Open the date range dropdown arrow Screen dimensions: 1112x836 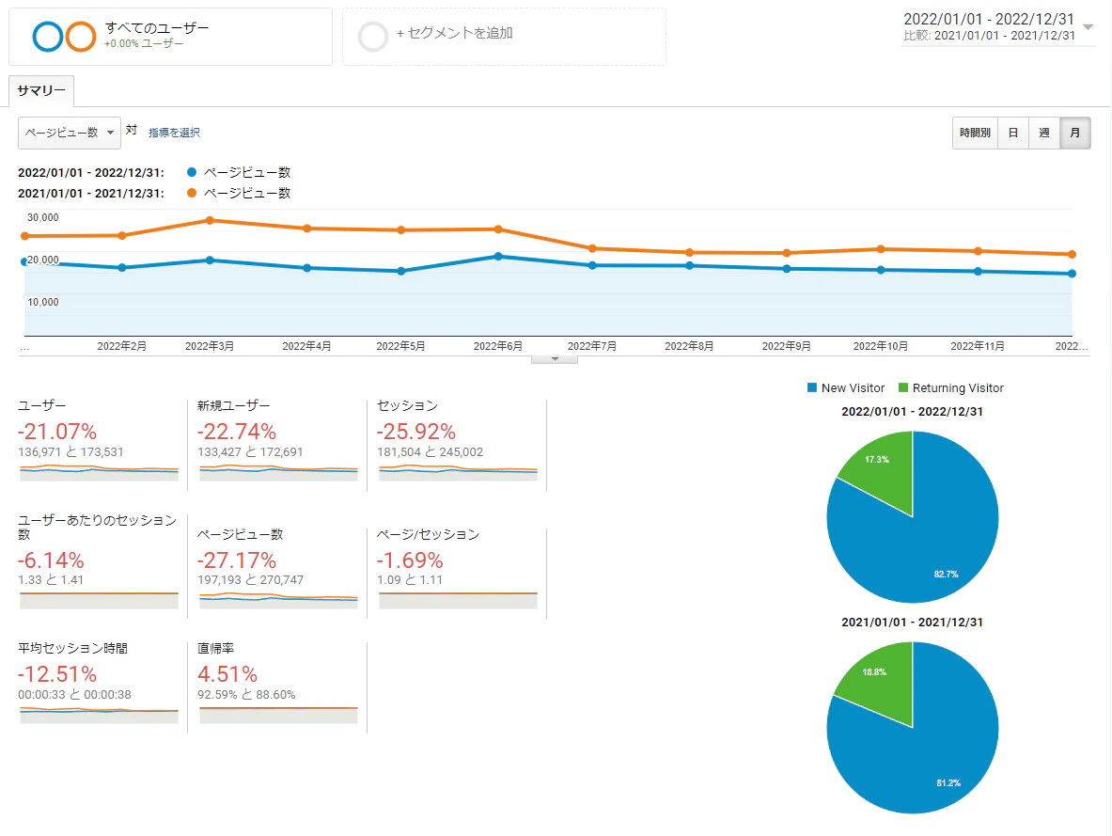[x=1088, y=27]
